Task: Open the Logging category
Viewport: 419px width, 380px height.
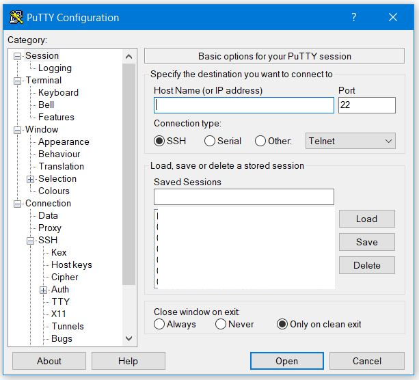Action: (x=55, y=68)
